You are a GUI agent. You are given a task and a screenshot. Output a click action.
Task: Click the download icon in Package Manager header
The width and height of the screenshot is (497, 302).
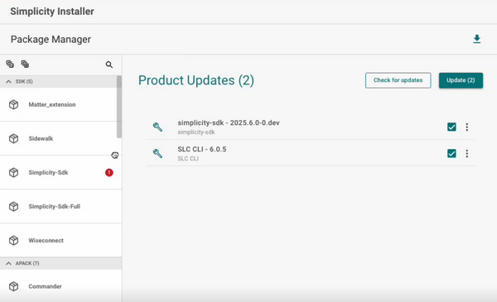[x=477, y=39]
